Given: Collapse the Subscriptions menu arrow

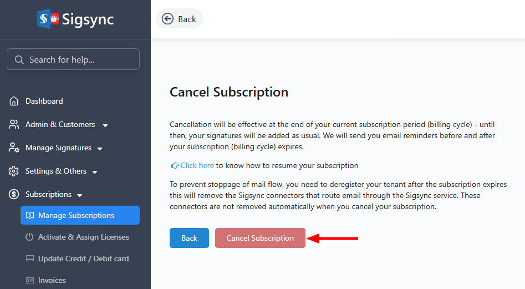Looking at the screenshot, I should tap(80, 195).
